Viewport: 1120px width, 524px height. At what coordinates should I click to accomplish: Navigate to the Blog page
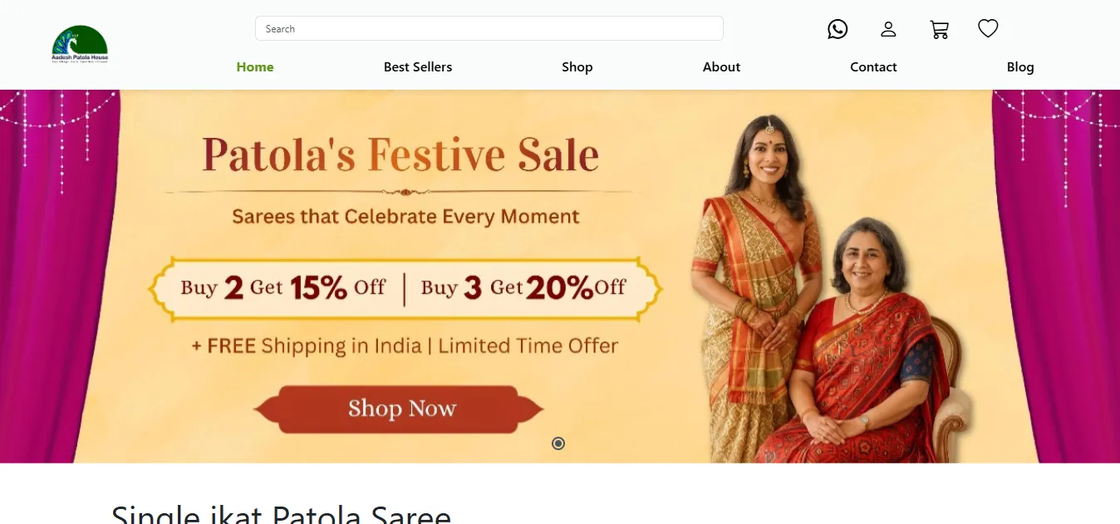[x=1020, y=67]
